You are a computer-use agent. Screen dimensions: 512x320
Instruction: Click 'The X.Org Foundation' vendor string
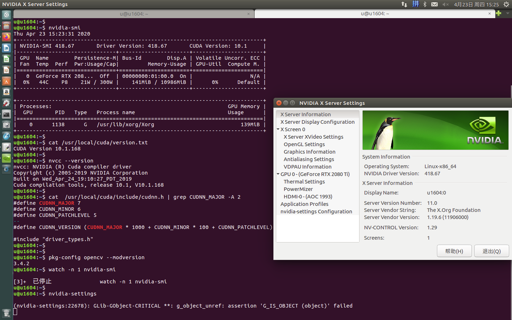[x=454, y=210]
